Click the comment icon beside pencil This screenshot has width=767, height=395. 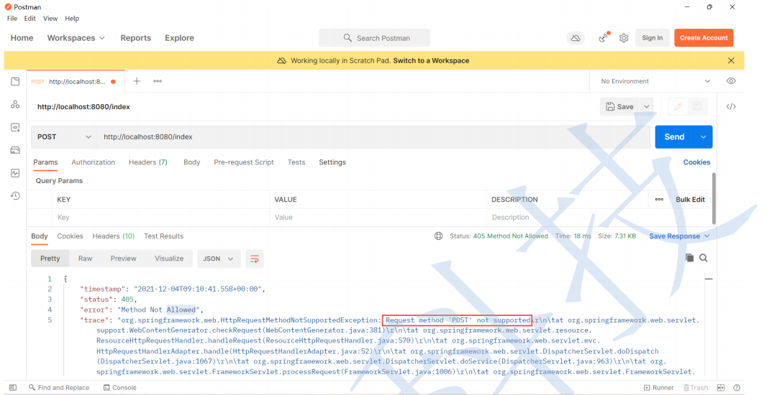click(x=697, y=106)
